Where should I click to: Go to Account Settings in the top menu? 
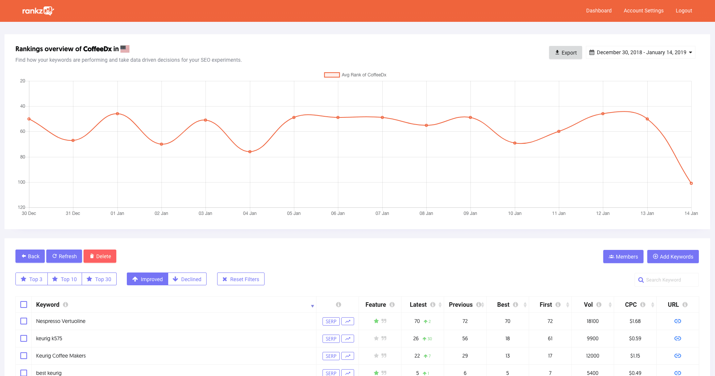click(643, 11)
